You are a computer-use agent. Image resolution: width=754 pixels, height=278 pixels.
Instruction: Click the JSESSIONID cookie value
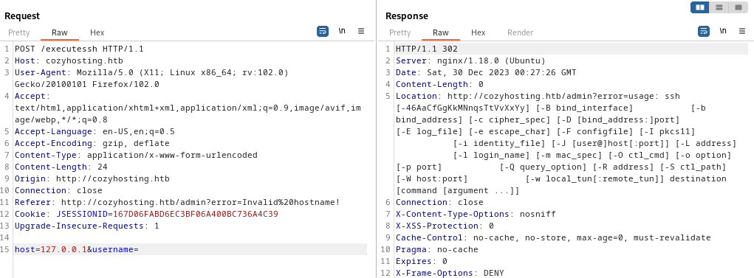tap(195, 214)
